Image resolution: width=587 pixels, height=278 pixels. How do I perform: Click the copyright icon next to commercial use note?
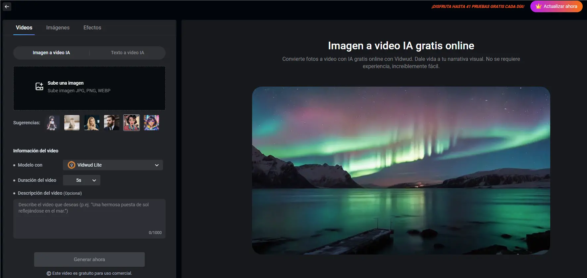click(x=49, y=273)
